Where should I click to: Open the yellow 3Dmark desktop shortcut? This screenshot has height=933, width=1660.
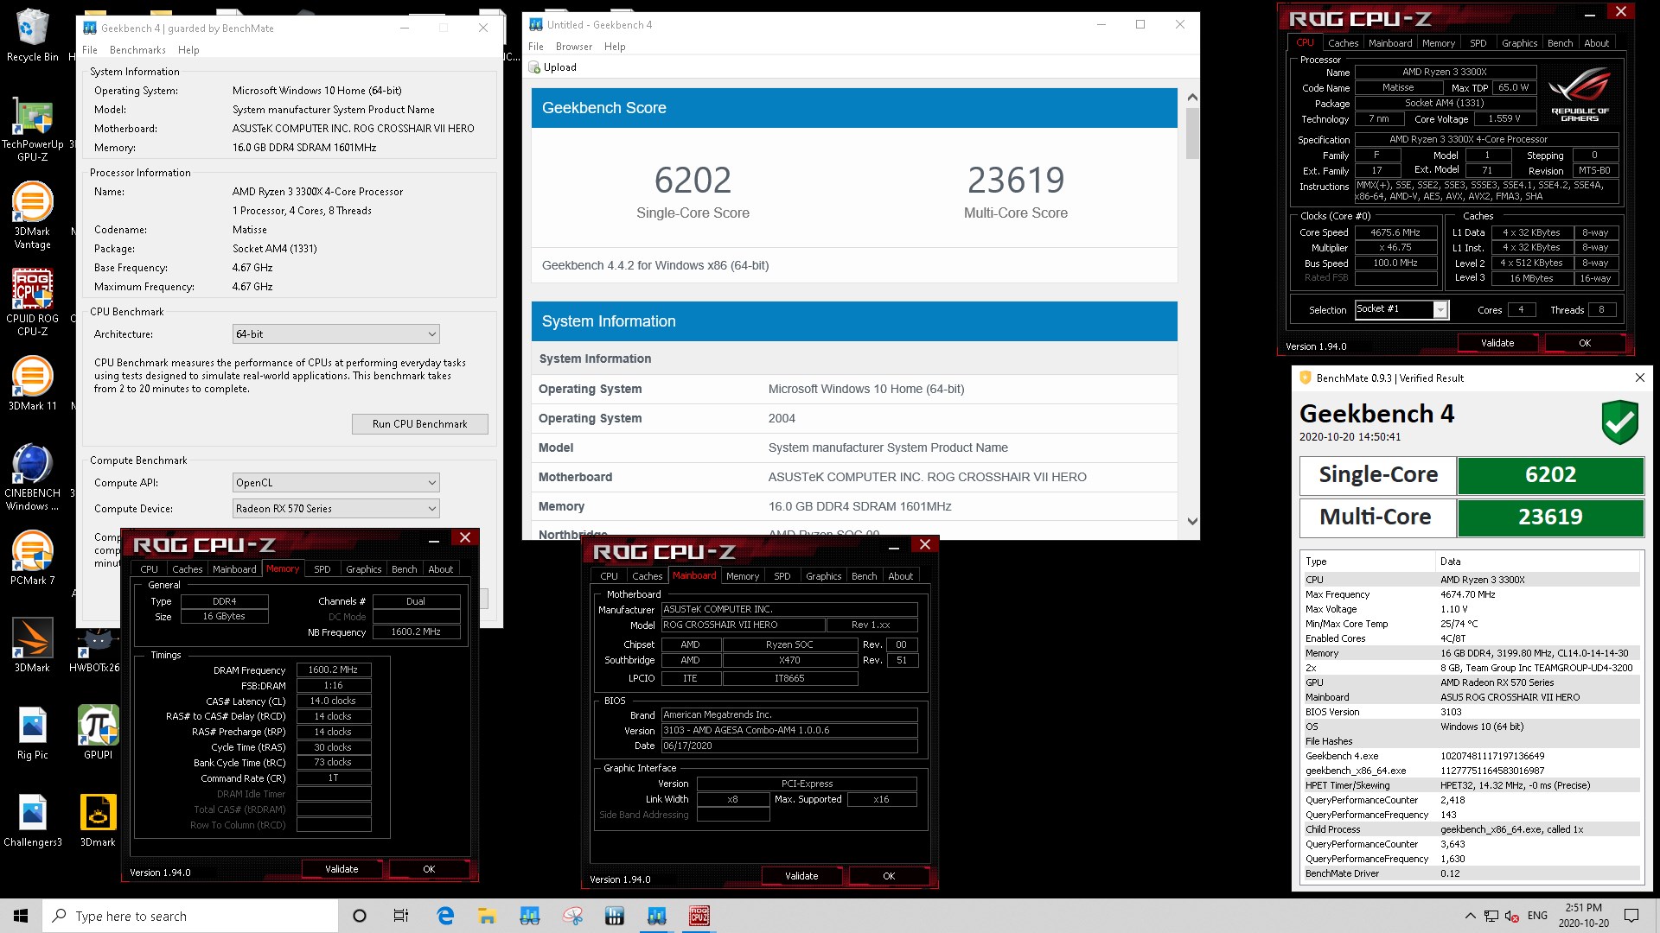point(98,821)
